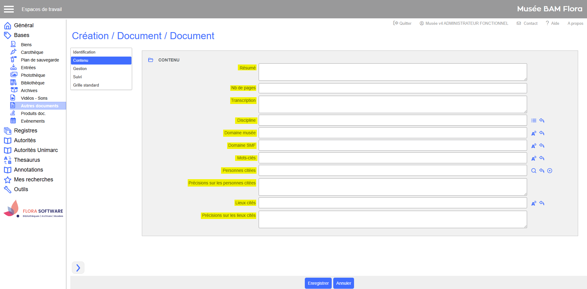The height and width of the screenshot is (289, 587).
Task: Select the Gestion tab
Action: [x=80, y=69]
